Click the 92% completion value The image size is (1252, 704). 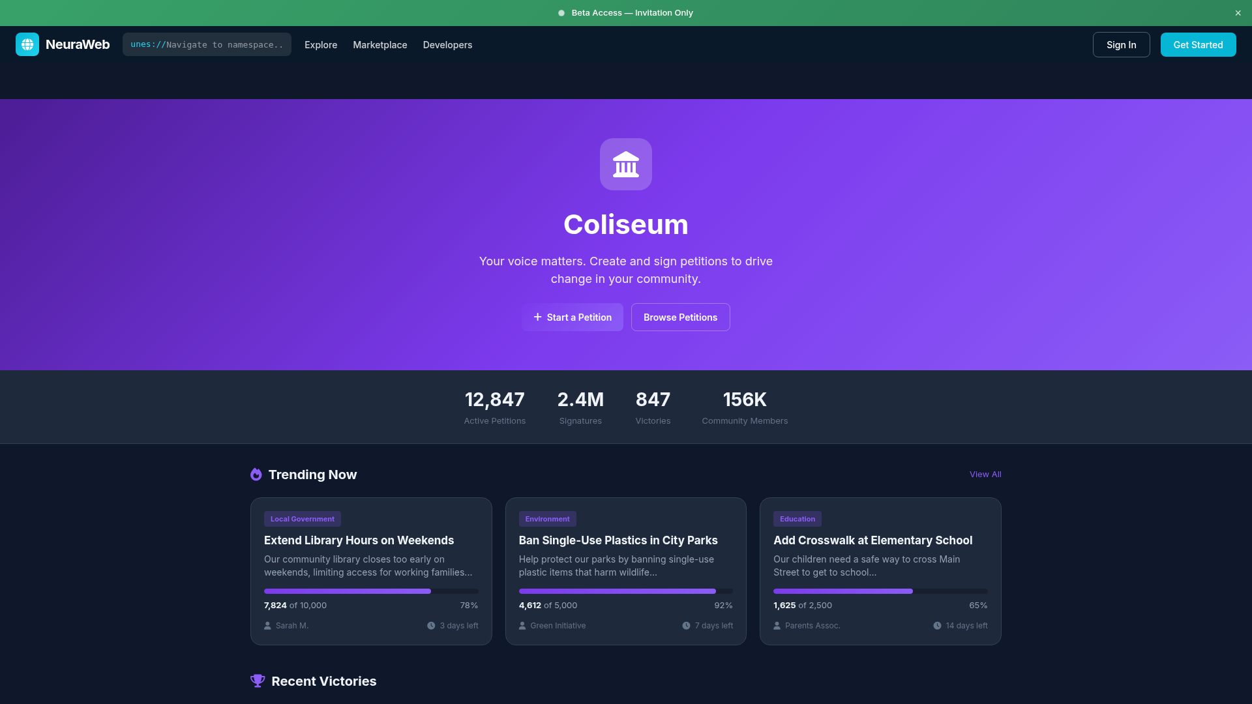(x=723, y=606)
